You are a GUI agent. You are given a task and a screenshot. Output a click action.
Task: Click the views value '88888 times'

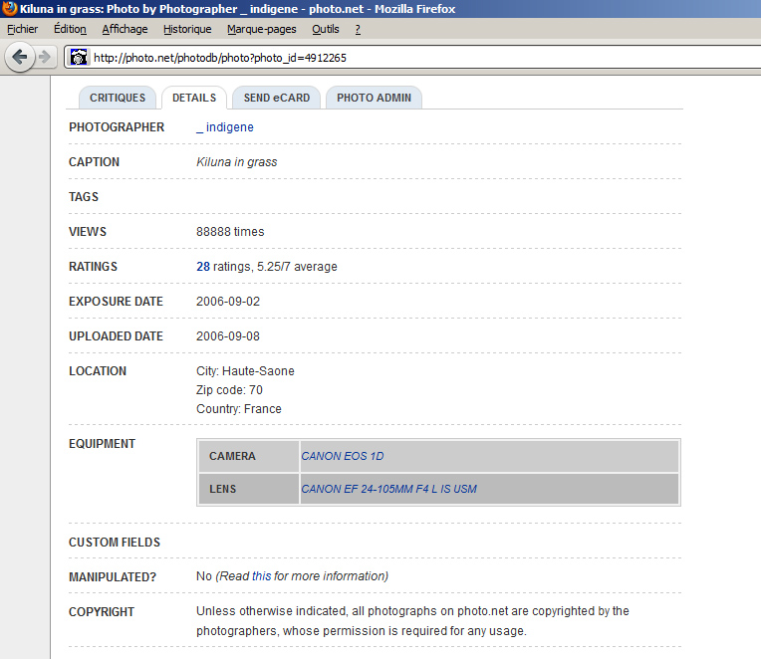[x=230, y=232]
